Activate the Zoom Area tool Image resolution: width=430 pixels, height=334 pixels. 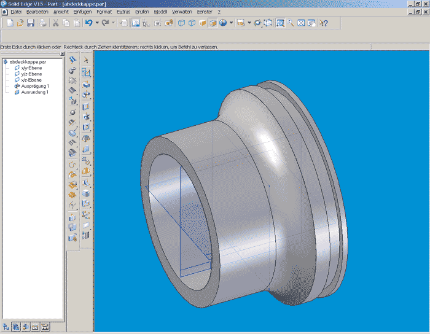coord(280,23)
